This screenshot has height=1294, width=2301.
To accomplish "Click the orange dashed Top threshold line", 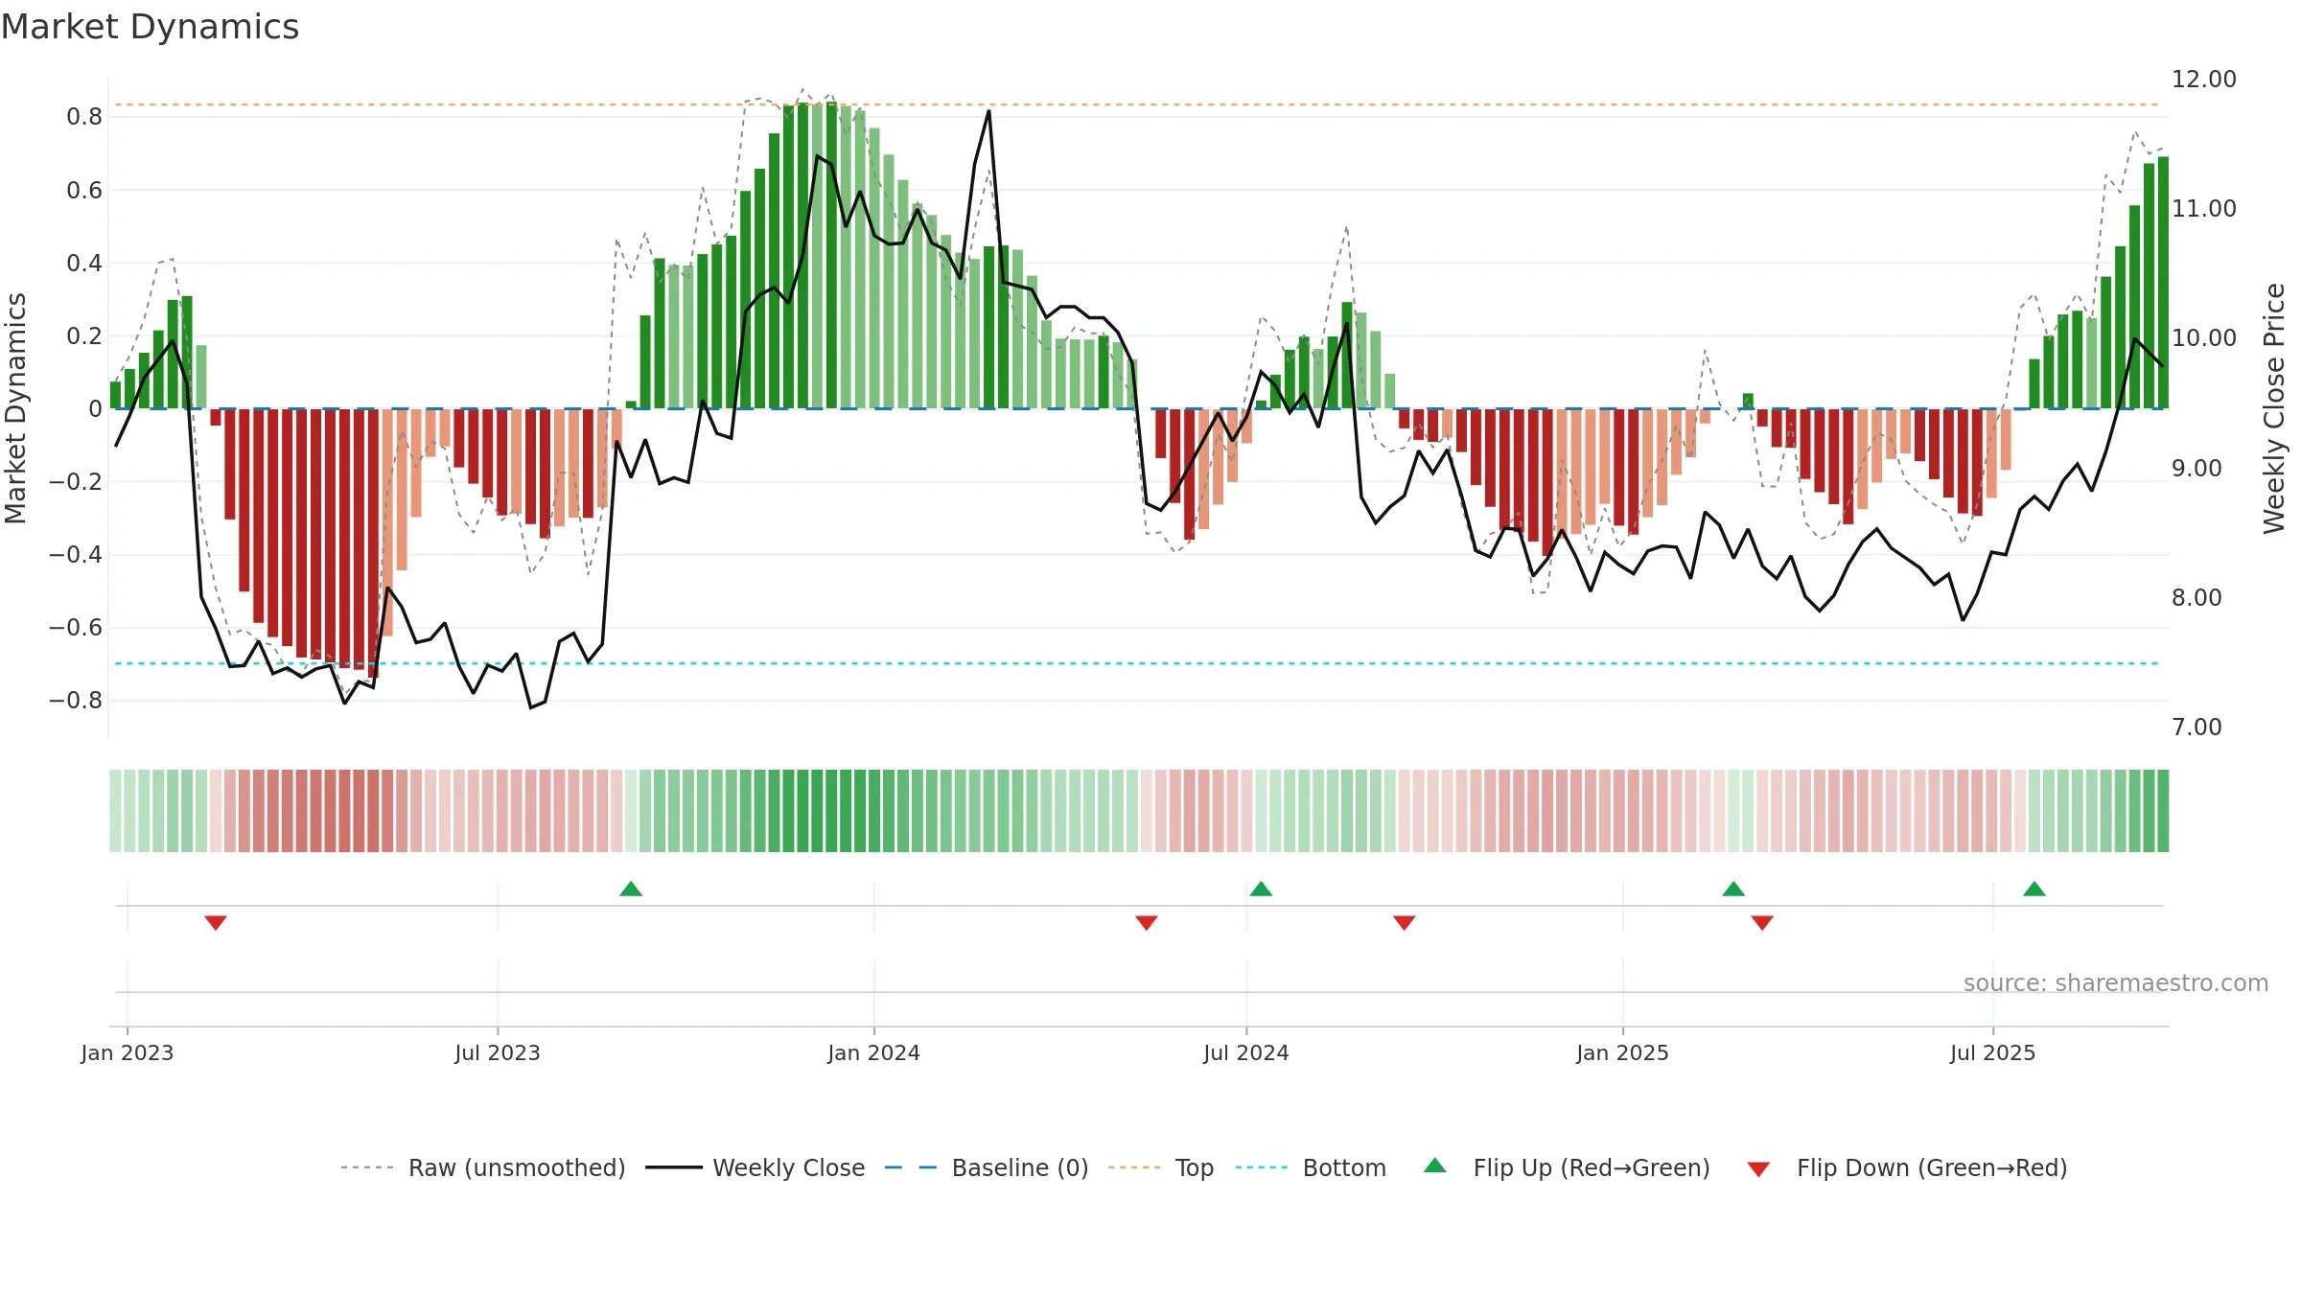I will [1137, 104].
